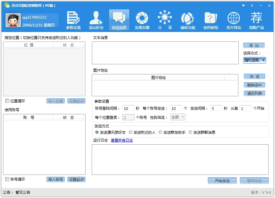Open the title bar dropdown menu arrow
275x198 pixels.
click(x=252, y=5)
